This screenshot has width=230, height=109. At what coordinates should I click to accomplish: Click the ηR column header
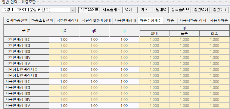(x=94, y=31)
